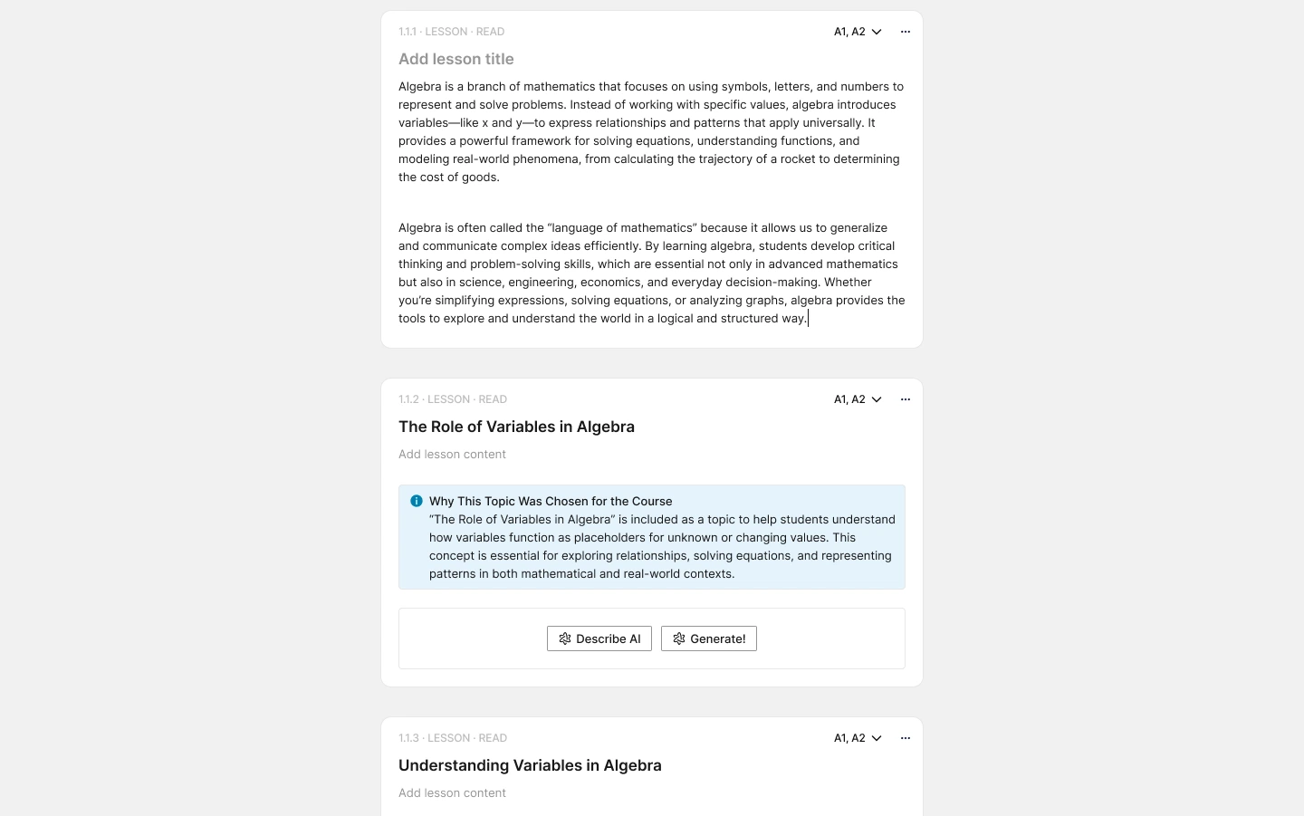Viewport: 1304px width, 816px height.
Task: Click the 'Add lesson title' field
Action: (x=456, y=59)
